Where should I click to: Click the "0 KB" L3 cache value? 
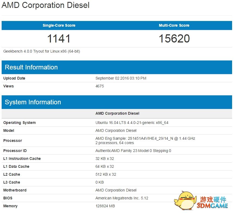[100, 182]
